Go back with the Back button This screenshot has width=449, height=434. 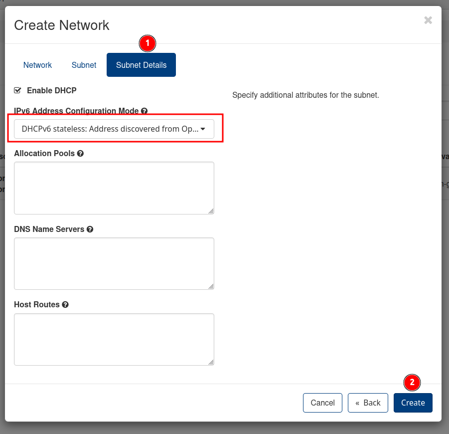368,403
